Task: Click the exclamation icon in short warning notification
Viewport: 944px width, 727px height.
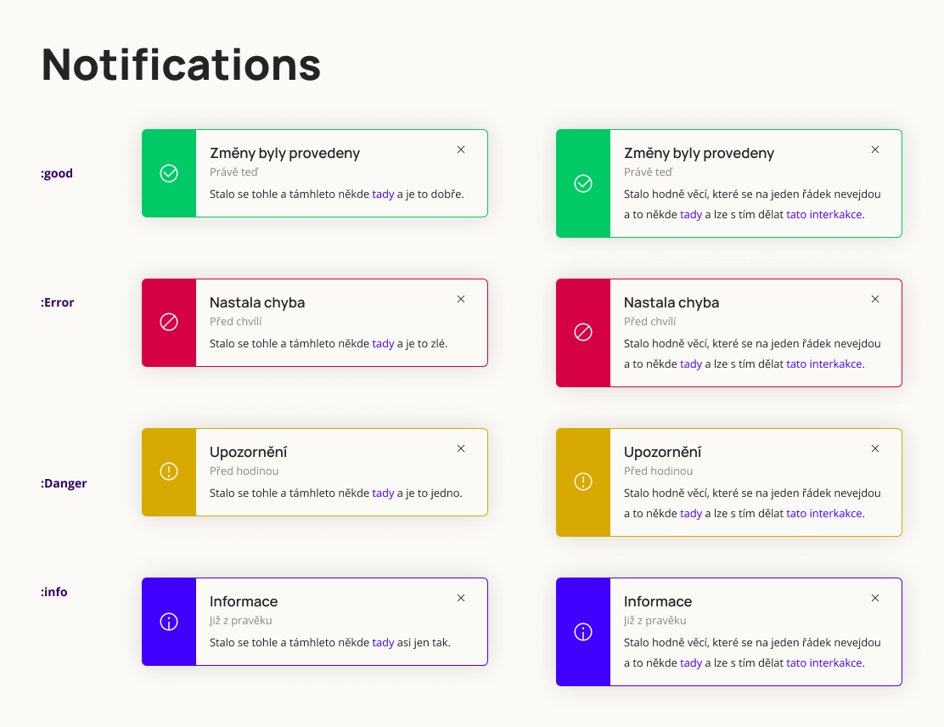Action: tap(169, 472)
